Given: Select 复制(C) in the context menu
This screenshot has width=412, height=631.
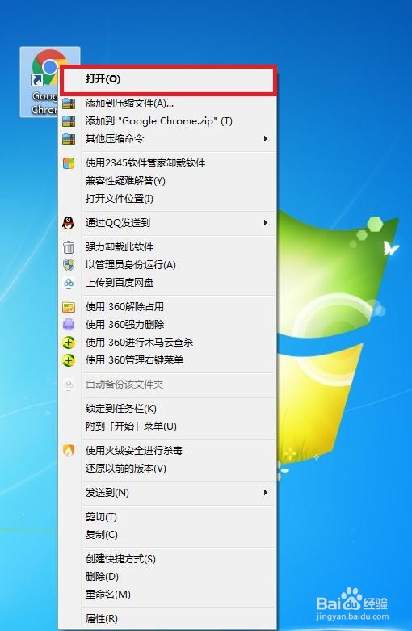Looking at the screenshot, I should 168,535.
